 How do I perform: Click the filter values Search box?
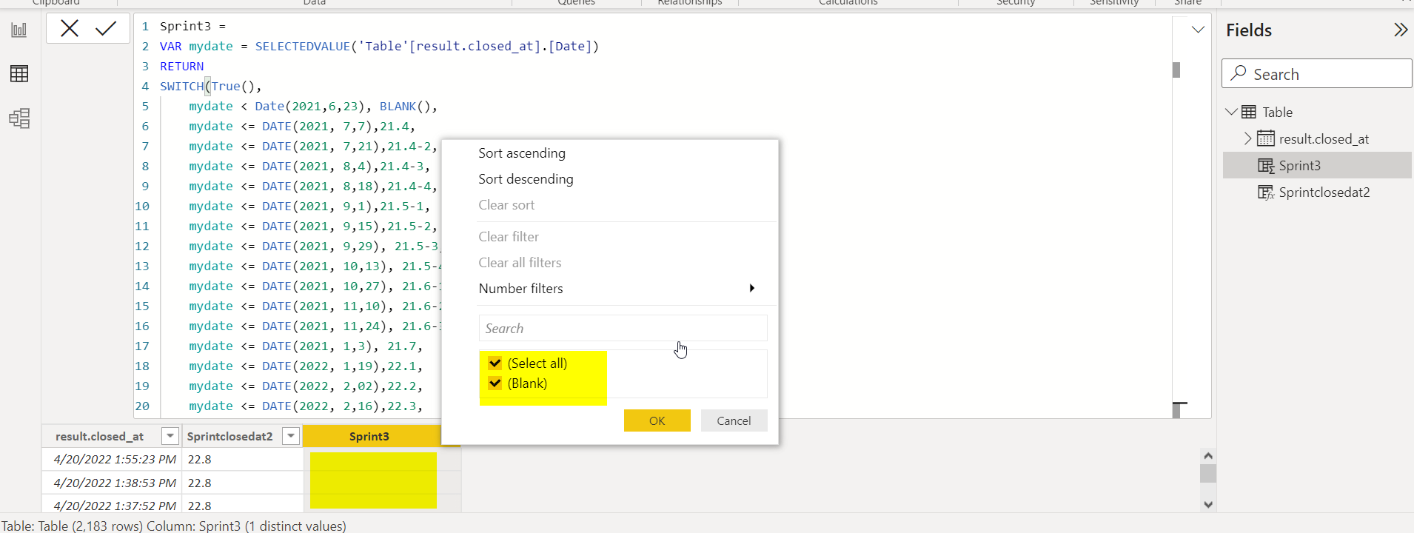tap(623, 329)
